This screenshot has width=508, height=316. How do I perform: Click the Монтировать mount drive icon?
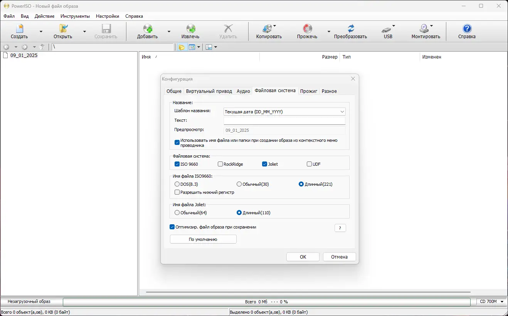coord(424,29)
